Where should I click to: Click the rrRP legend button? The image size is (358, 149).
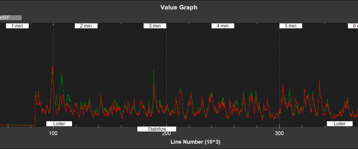click(11, 18)
